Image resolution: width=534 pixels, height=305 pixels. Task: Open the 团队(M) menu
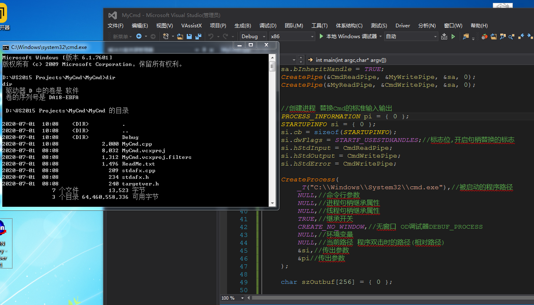tap(294, 26)
